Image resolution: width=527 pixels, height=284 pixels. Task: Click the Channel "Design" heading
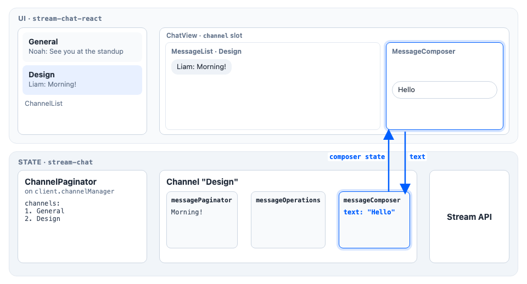pyautogui.click(x=202, y=182)
